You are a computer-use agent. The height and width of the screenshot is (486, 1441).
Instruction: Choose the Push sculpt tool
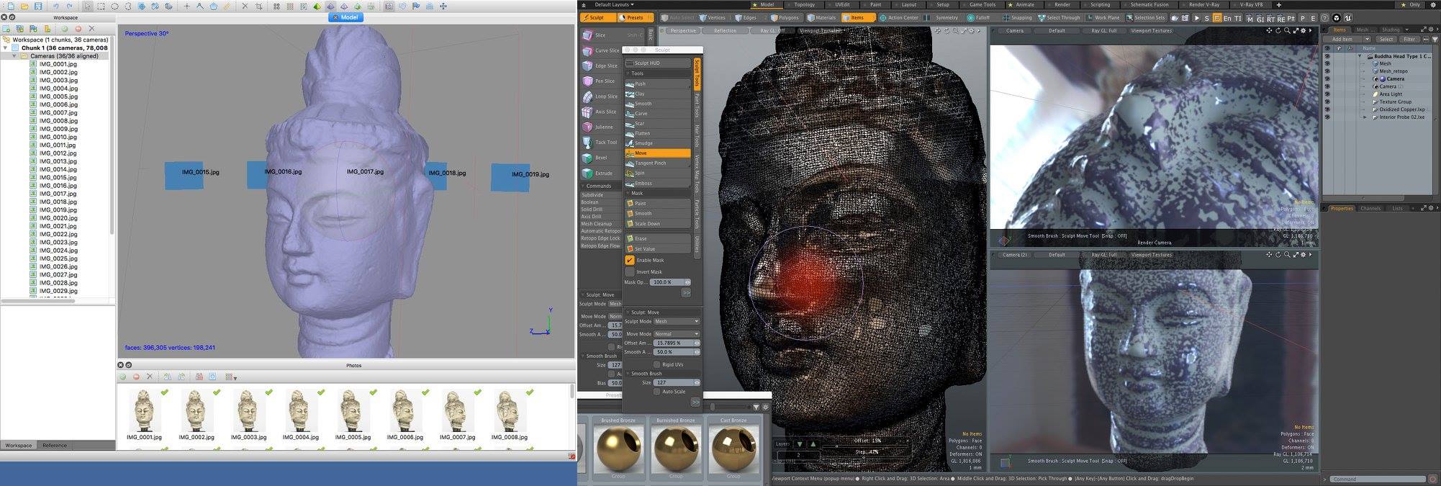658,84
